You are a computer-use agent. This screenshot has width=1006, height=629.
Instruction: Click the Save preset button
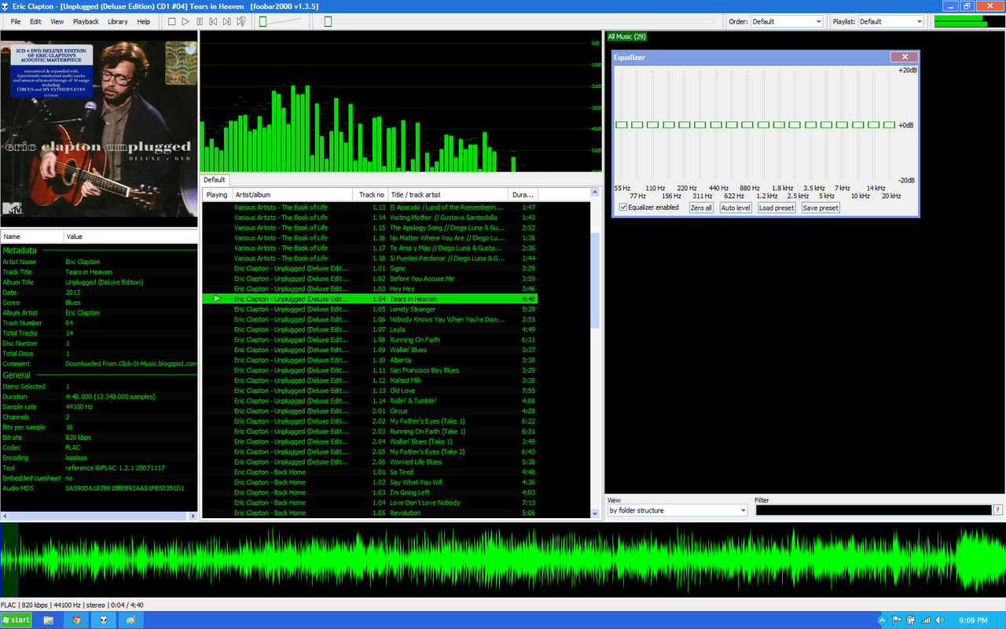coord(820,207)
